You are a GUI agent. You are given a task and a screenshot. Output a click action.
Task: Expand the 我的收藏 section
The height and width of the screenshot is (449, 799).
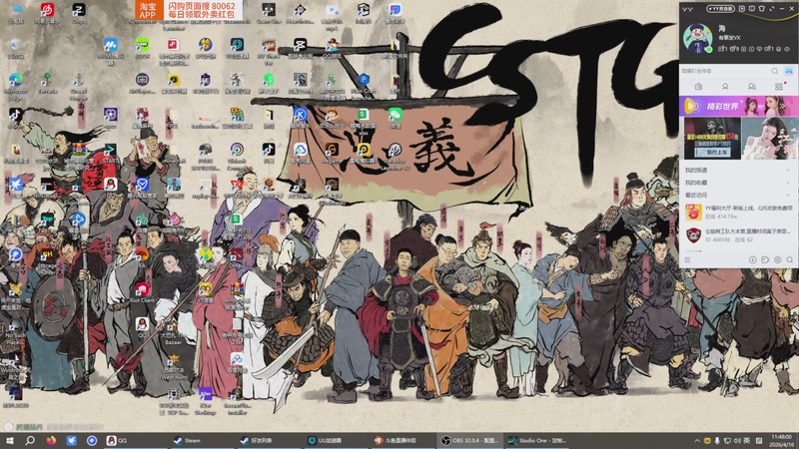pos(739,183)
